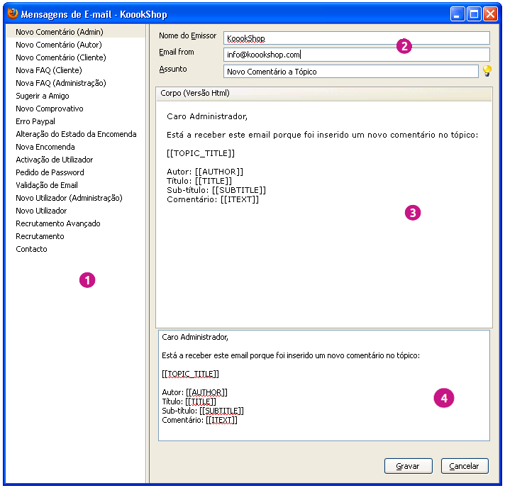The height and width of the screenshot is (488, 505).
Task: Click into the Email from field
Action: click(x=357, y=55)
